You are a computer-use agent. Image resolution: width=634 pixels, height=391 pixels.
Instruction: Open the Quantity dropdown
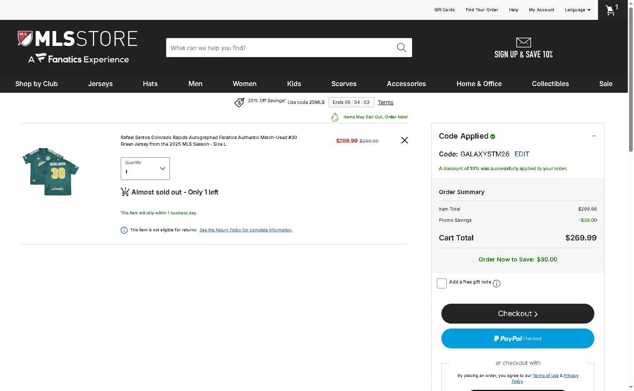coord(145,168)
